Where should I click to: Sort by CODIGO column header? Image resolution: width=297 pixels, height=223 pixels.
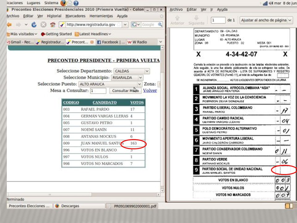click(71, 103)
